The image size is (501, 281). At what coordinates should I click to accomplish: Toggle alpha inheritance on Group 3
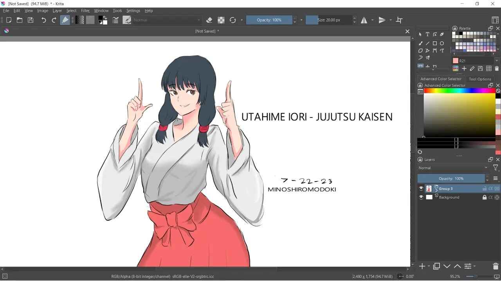click(x=491, y=189)
